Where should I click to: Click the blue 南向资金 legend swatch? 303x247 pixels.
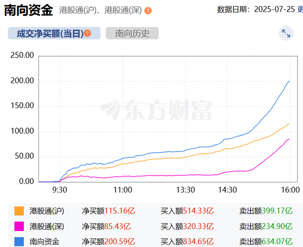19,241
